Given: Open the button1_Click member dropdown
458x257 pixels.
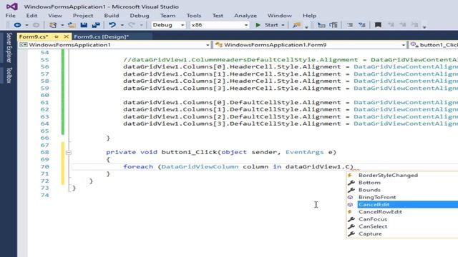Looking at the screenshot, I should point(434,45).
